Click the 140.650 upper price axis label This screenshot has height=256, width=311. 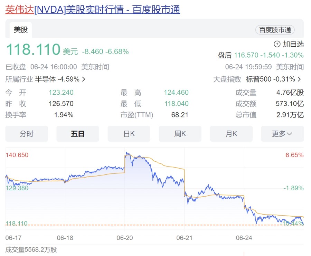[x=17, y=155]
